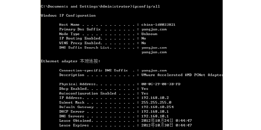The width and height of the screenshot is (261, 130).
Task: Click subnet mask 255.255.255.0
Action: (156, 102)
